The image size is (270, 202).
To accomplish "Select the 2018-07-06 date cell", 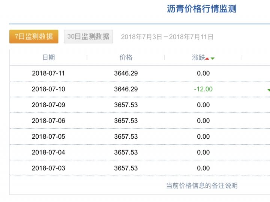I will [x=48, y=121].
